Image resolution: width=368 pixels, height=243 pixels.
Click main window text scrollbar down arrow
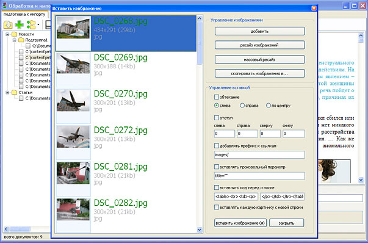361,180
